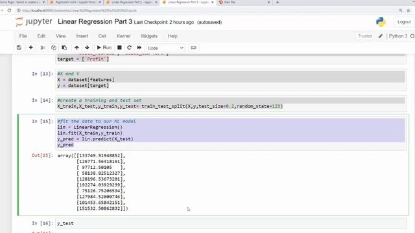The height and width of the screenshot is (233, 415).
Task: Open the Widgets menu
Action: (149, 36)
